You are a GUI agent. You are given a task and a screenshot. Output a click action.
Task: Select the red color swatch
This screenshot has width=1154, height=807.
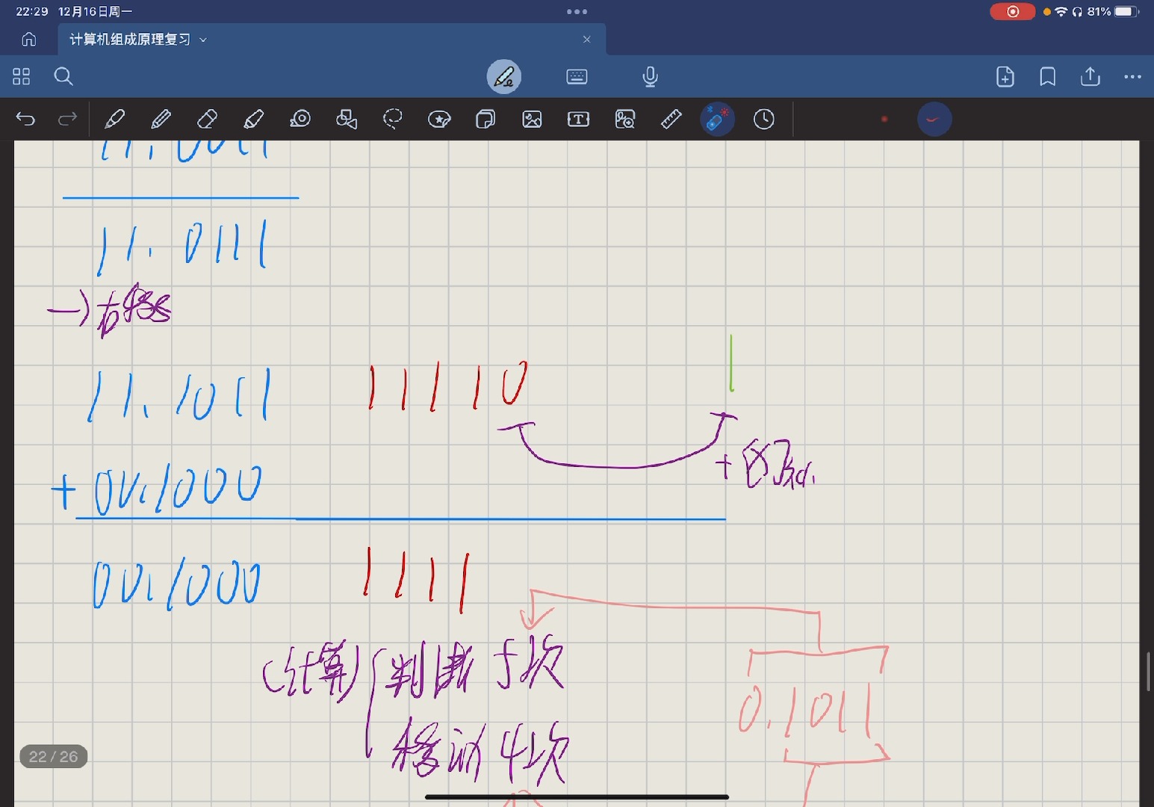coord(884,119)
